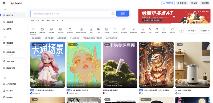The image size is (213, 103).
Task: Open 教程专区 in the top bar
Action: (x=182, y=3)
